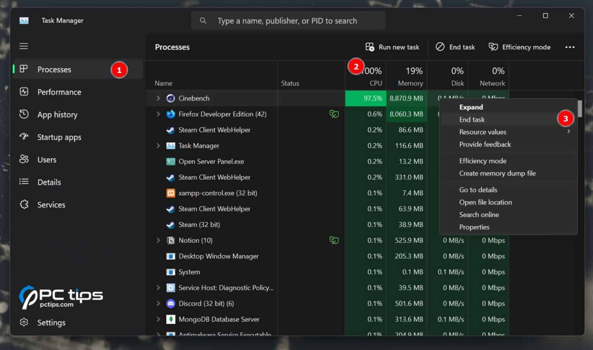This screenshot has height=350, width=593.
Task: Click the efficiency leaf badge on Notion row
Action: click(334, 240)
